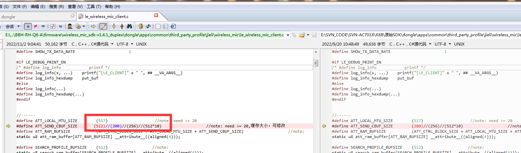The image size is (521, 153).
Task: Click the right ATT_SEND_CBUF_SIZE difference line
Action: tap(426, 126)
